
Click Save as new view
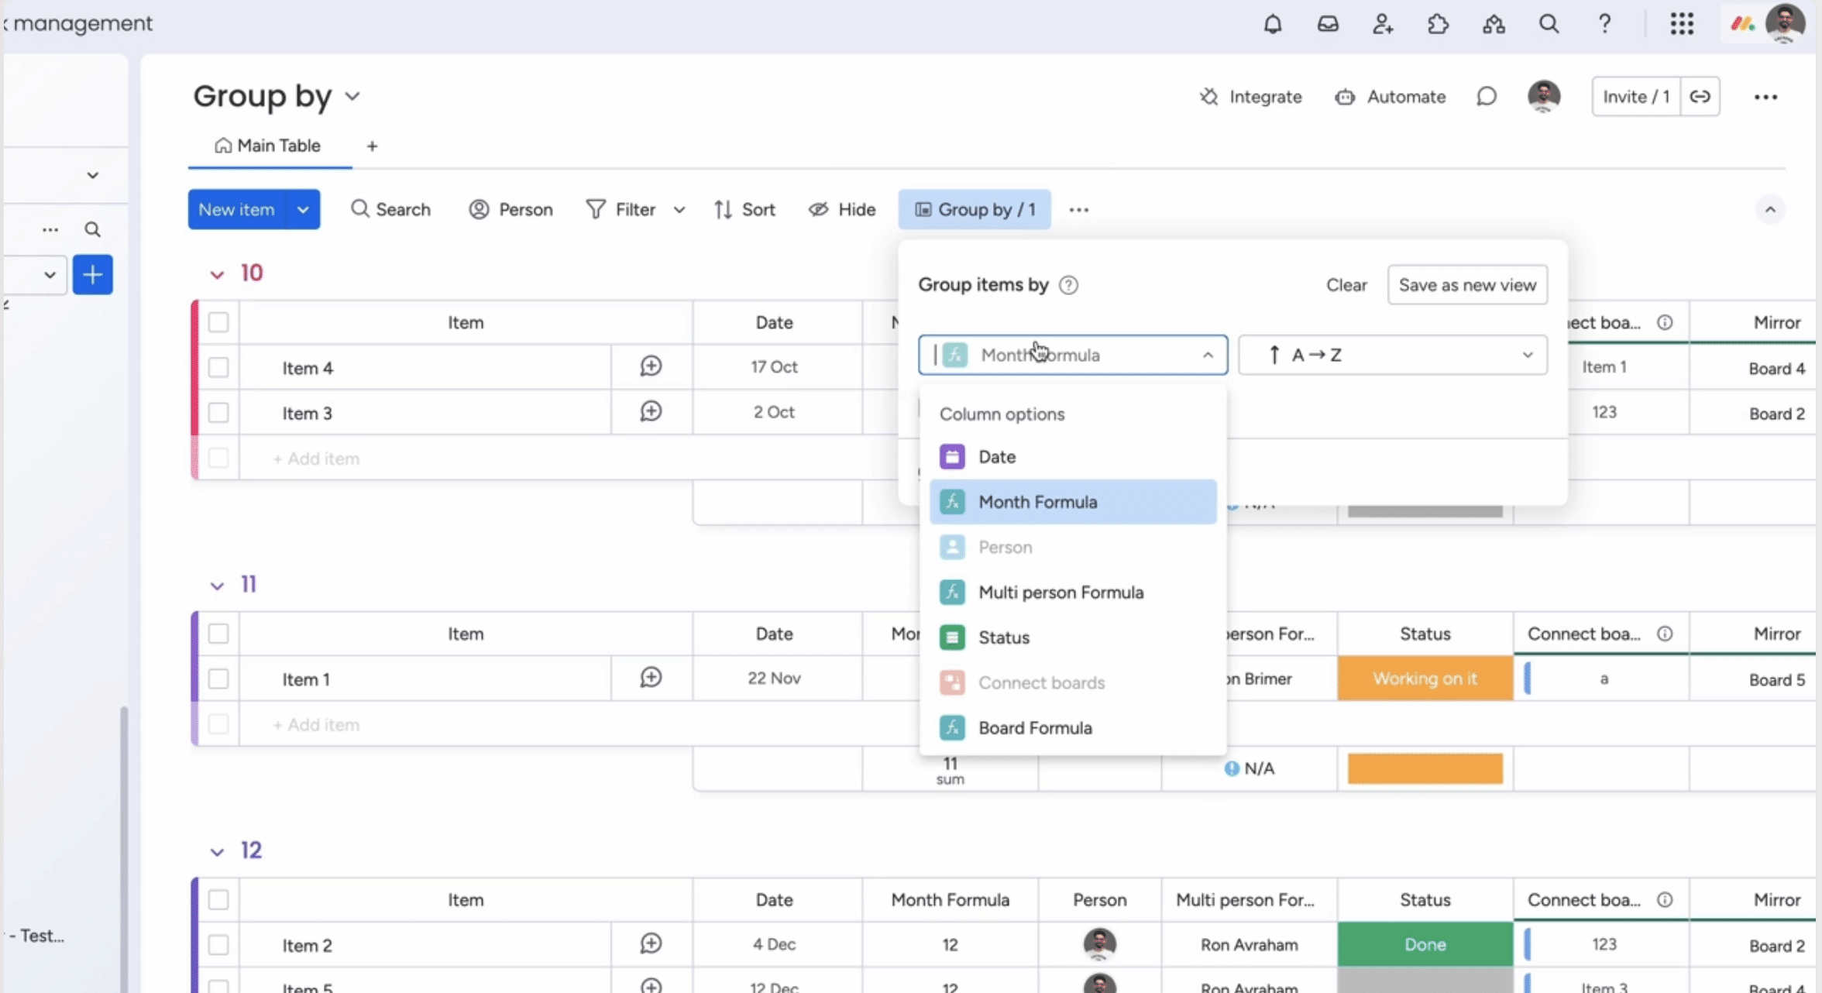click(1466, 285)
